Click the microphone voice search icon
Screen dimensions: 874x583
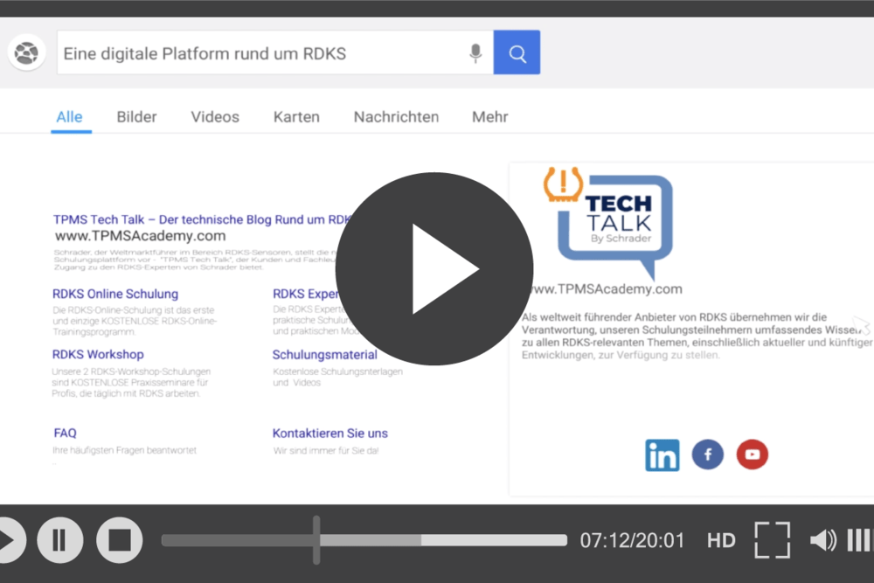[x=475, y=53]
